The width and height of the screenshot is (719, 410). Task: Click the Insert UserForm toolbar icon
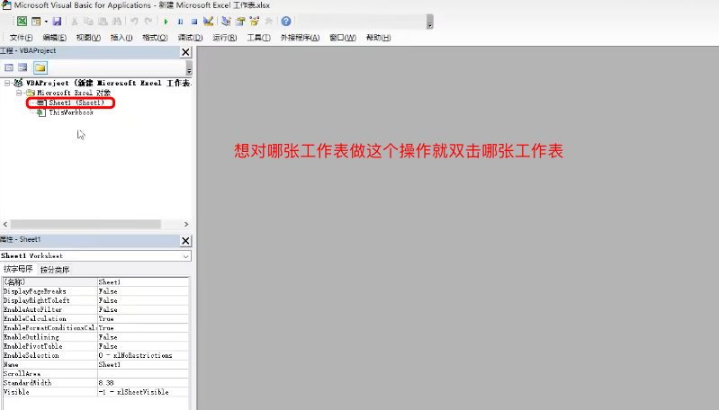[x=36, y=21]
